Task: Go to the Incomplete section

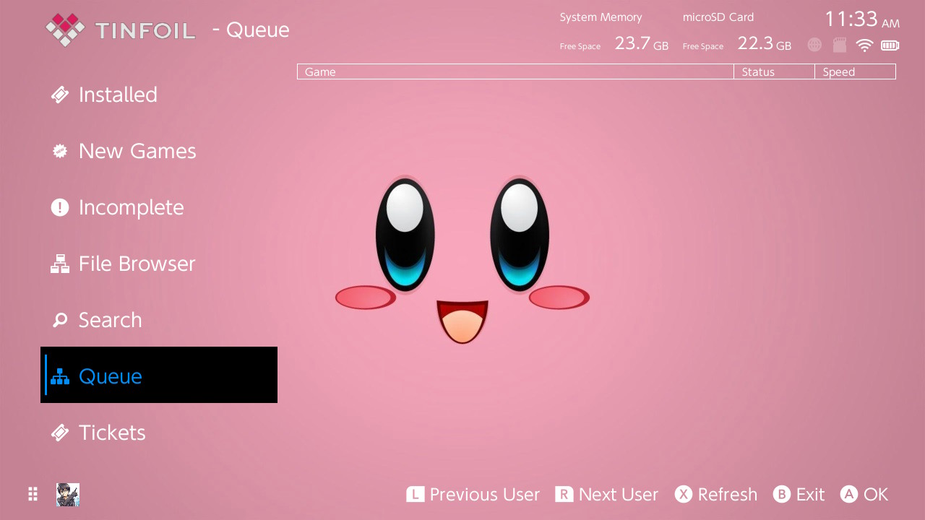Action: click(159, 207)
